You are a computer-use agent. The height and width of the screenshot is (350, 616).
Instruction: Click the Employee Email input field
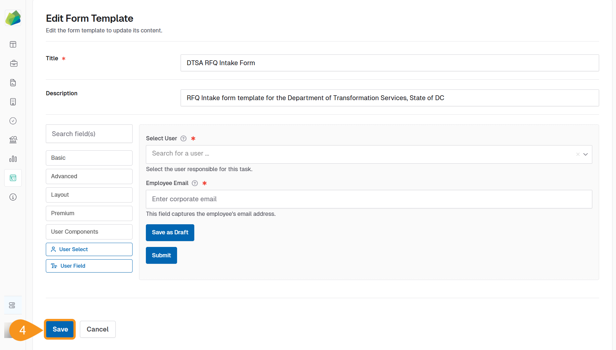tap(369, 199)
